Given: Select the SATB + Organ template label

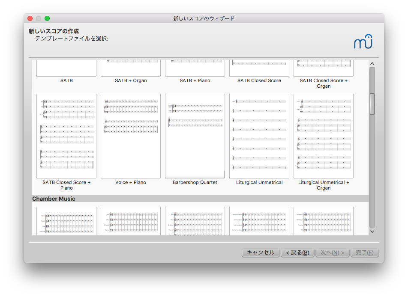Looking at the screenshot, I should coord(131,80).
